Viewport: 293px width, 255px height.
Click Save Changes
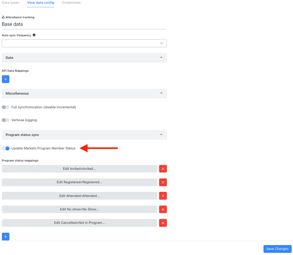point(277,249)
